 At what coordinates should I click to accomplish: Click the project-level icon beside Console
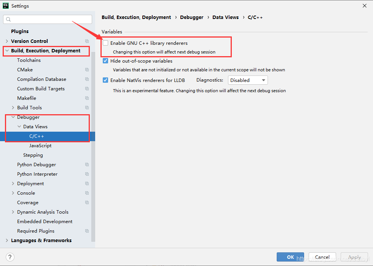(87, 193)
